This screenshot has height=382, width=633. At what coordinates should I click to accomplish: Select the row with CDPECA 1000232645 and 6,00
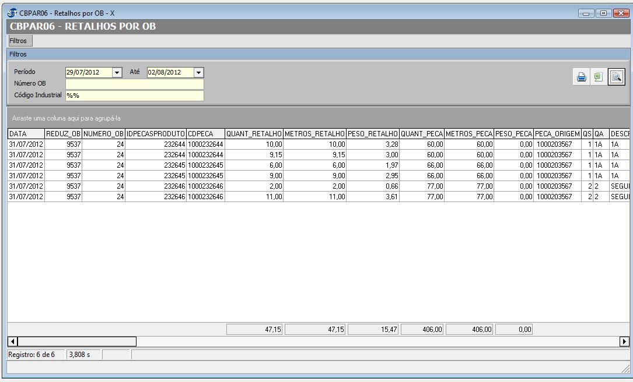[205, 165]
